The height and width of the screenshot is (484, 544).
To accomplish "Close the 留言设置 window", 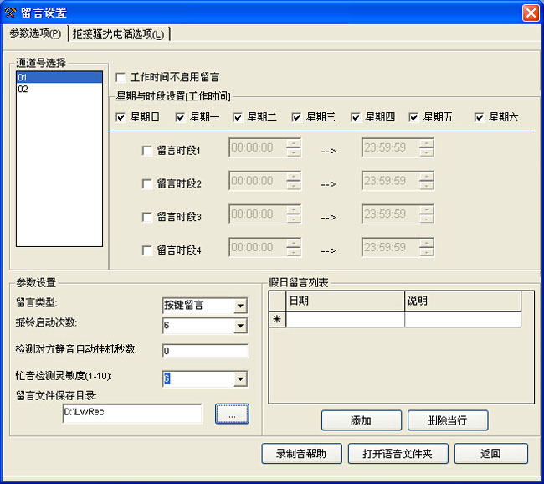I will click(x=530, y=13).
